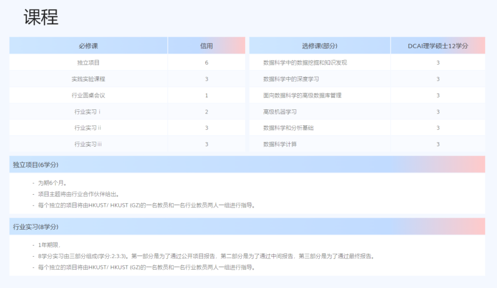Click the 行业实习 iii course name
This screenshot has height=288, width=497.
click(87, 144)
